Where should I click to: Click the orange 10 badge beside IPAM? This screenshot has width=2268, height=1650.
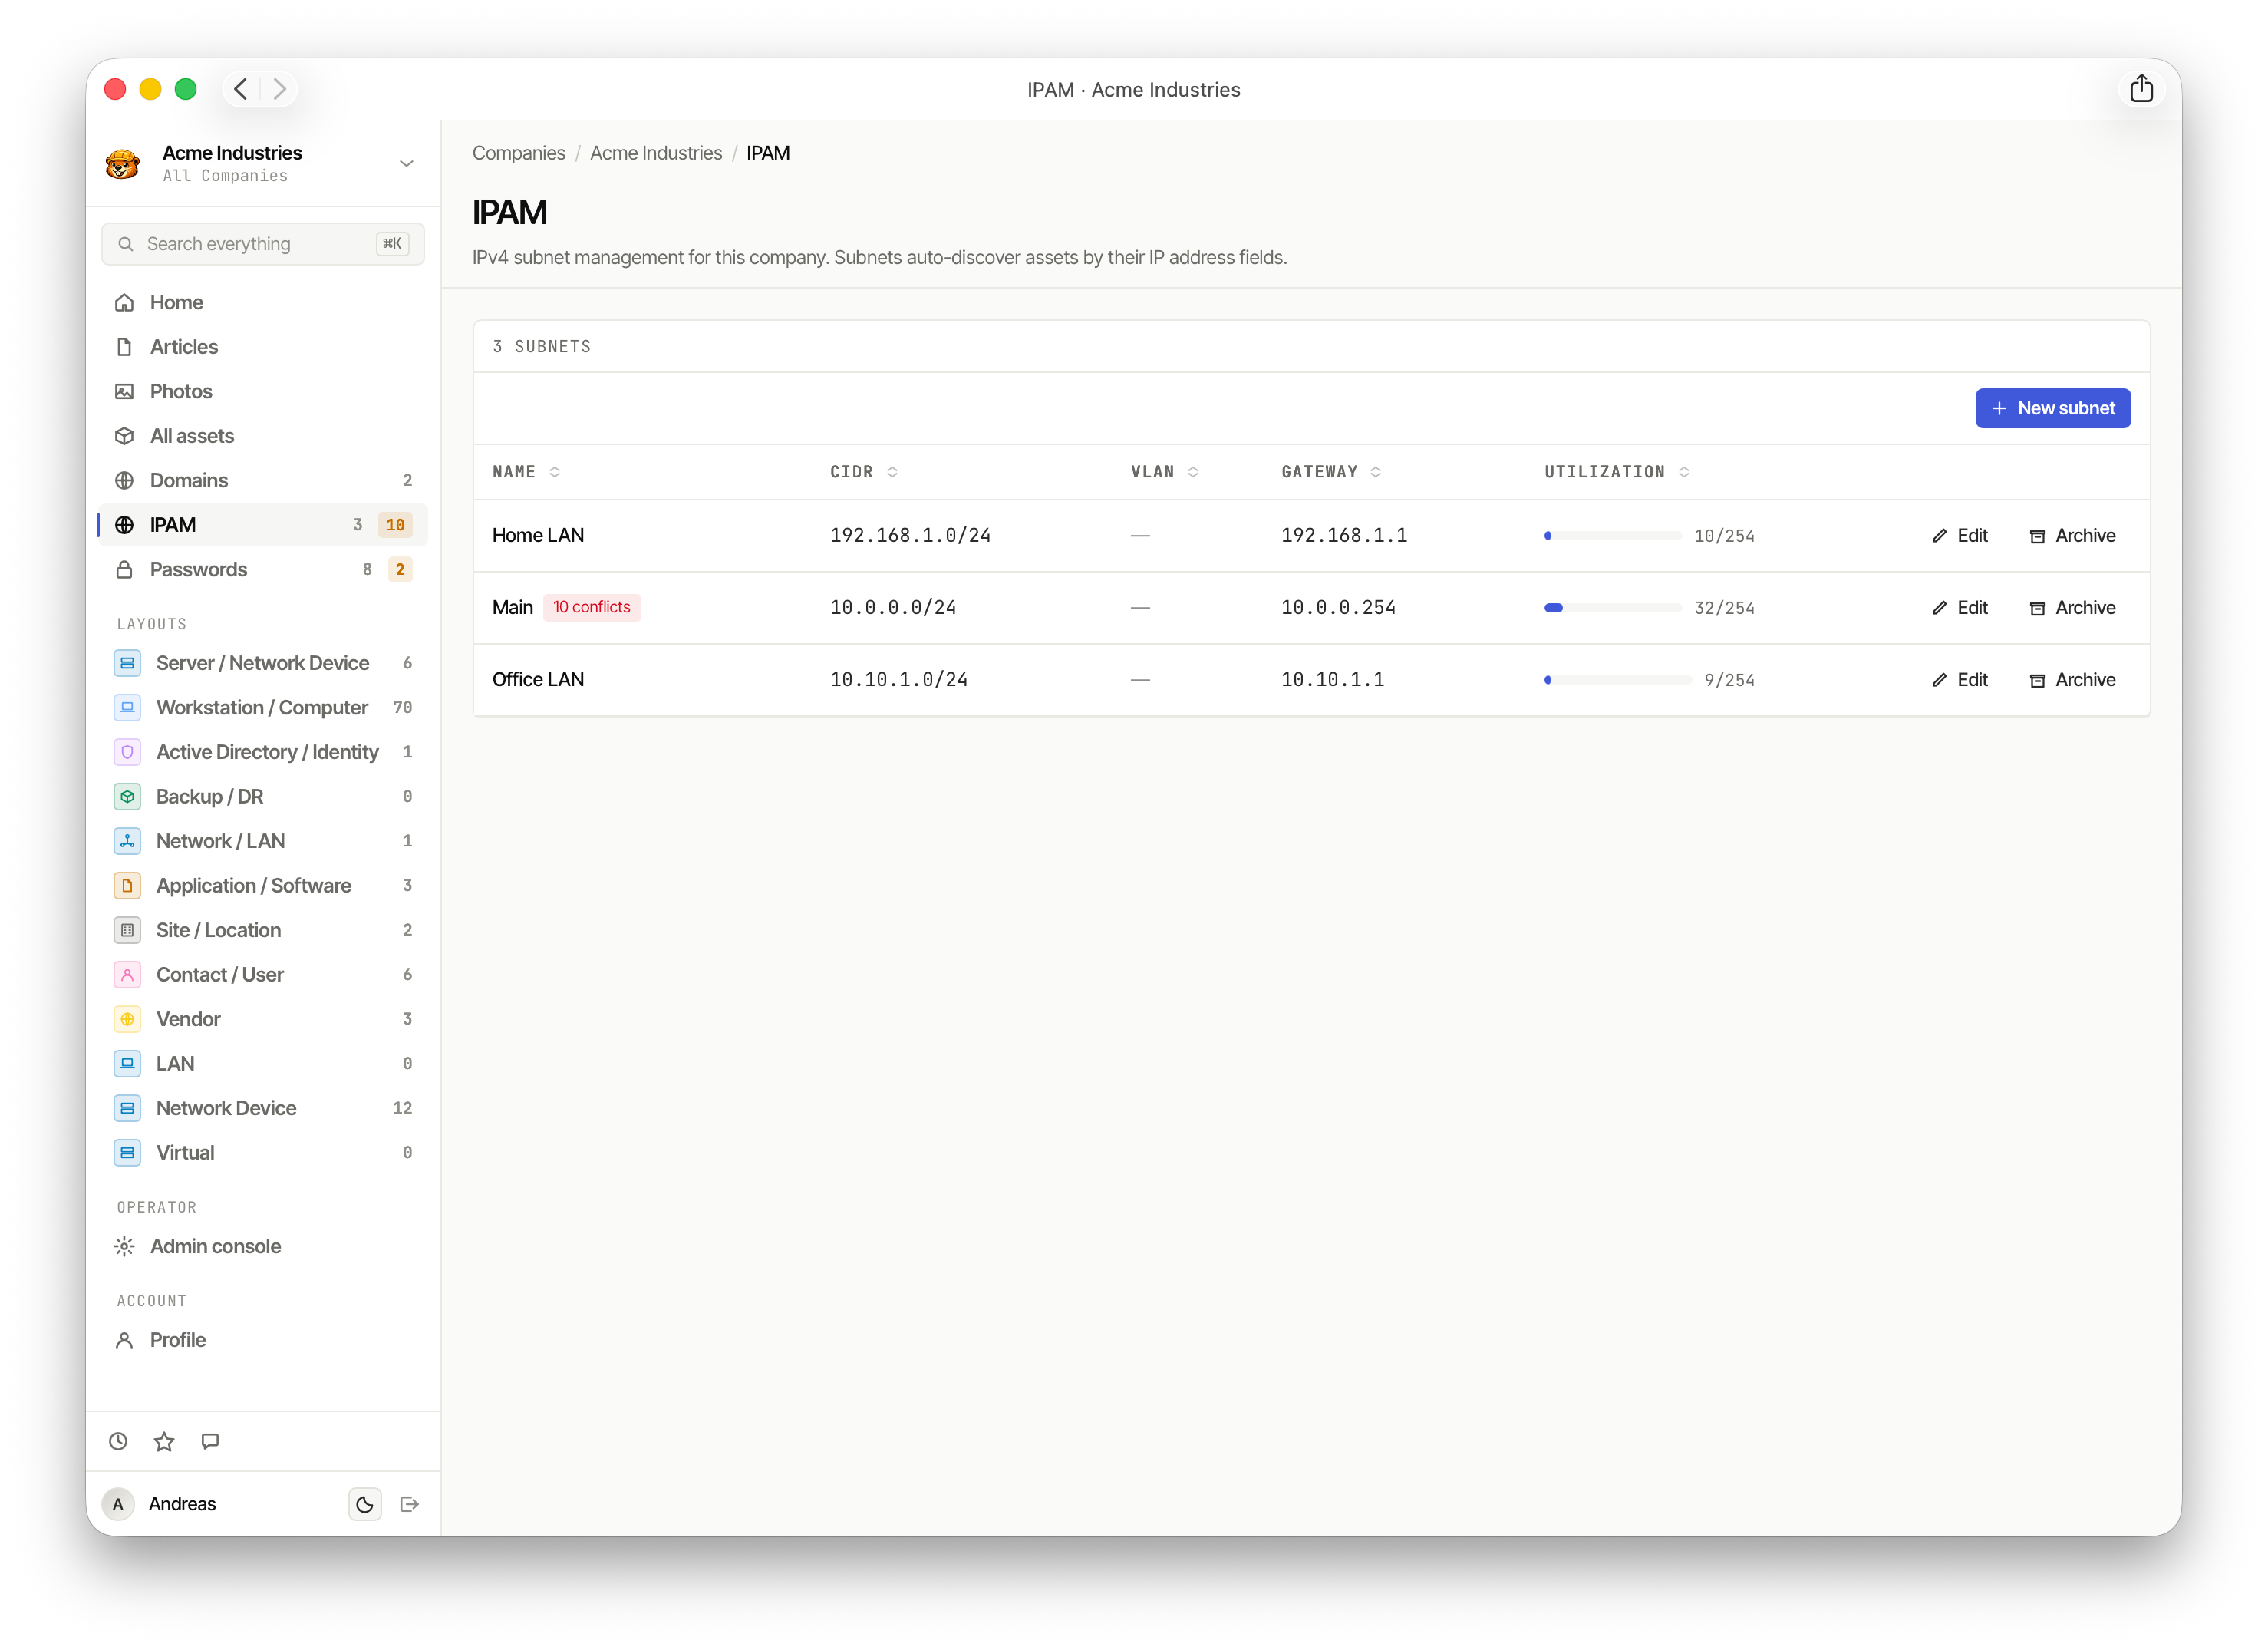point(395,525)
